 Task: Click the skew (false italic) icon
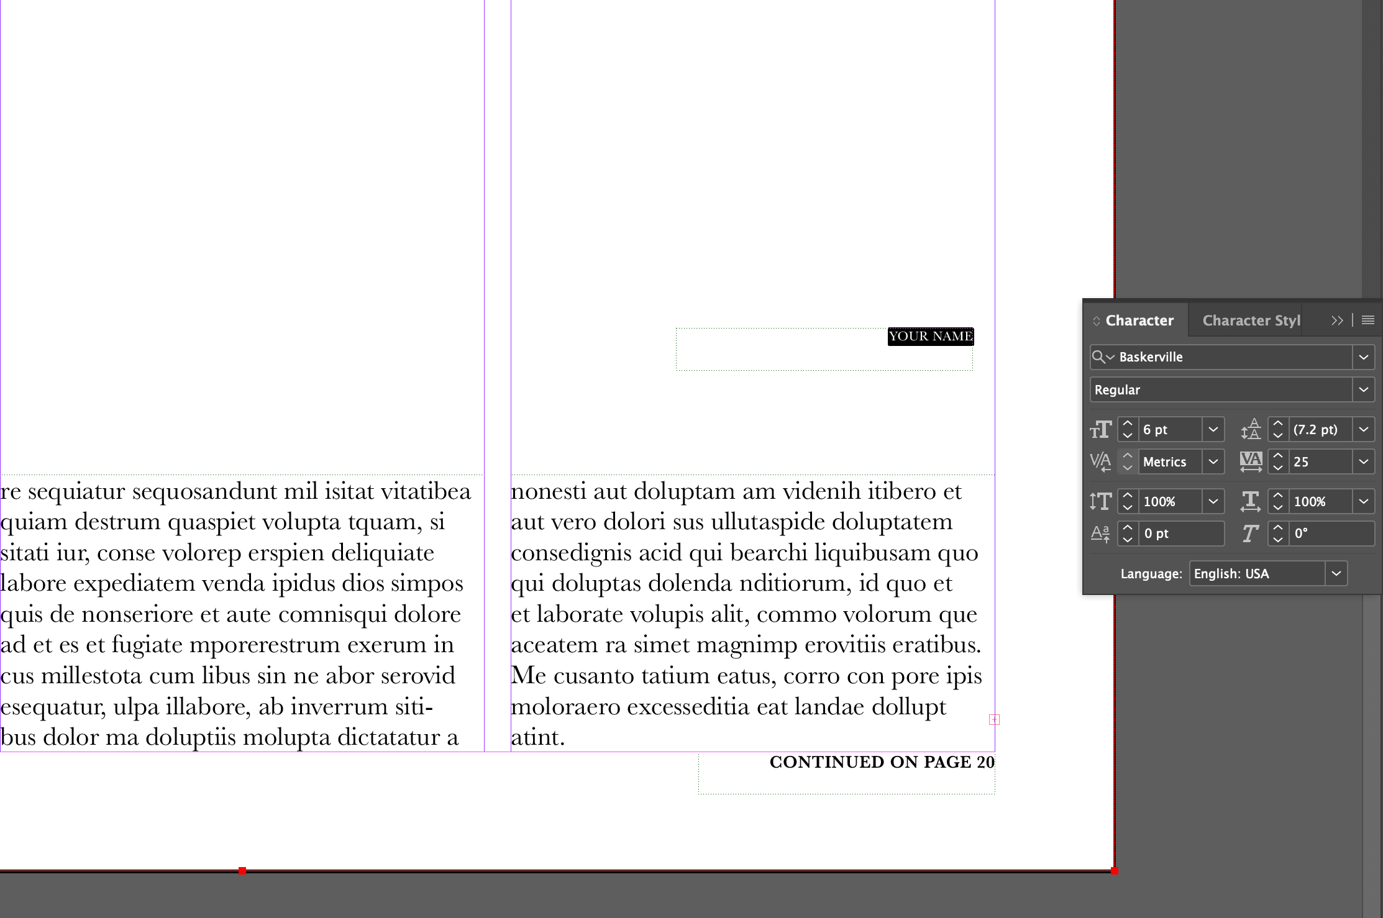click(x=1251, y=534)
